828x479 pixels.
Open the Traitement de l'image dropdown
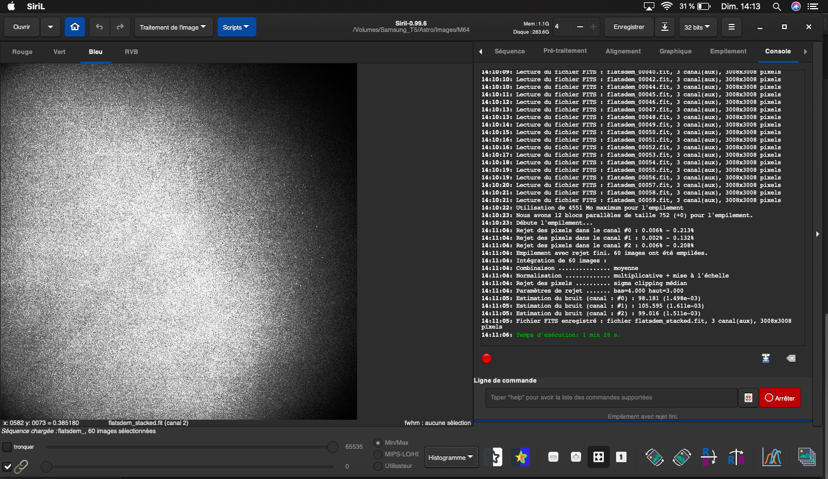pyautogui.click(x=173, y=27)
